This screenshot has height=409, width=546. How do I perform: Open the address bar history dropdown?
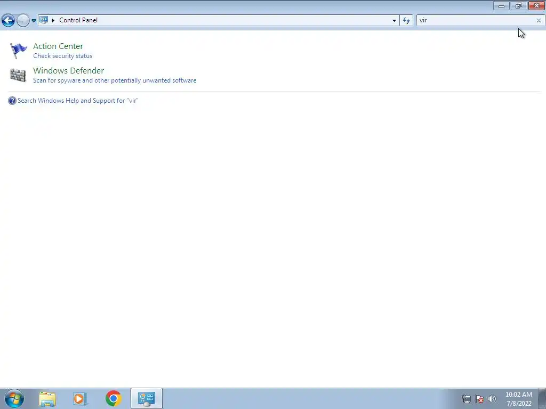pos(394,21)
